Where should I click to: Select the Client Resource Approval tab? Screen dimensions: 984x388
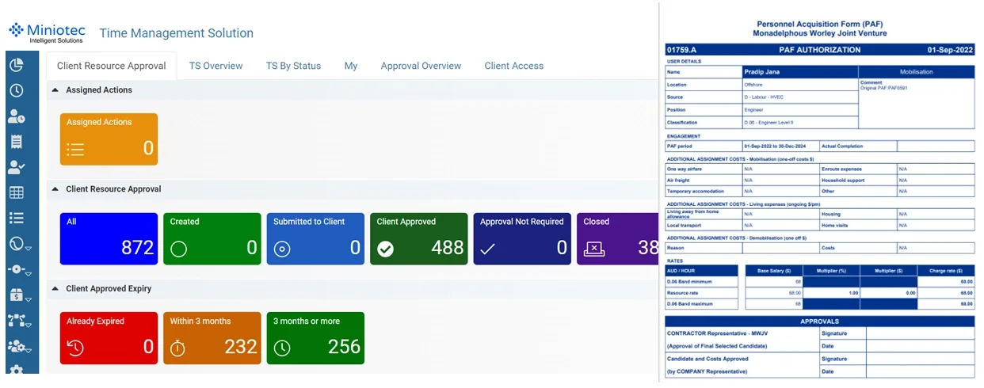click(x=112, y=66)
